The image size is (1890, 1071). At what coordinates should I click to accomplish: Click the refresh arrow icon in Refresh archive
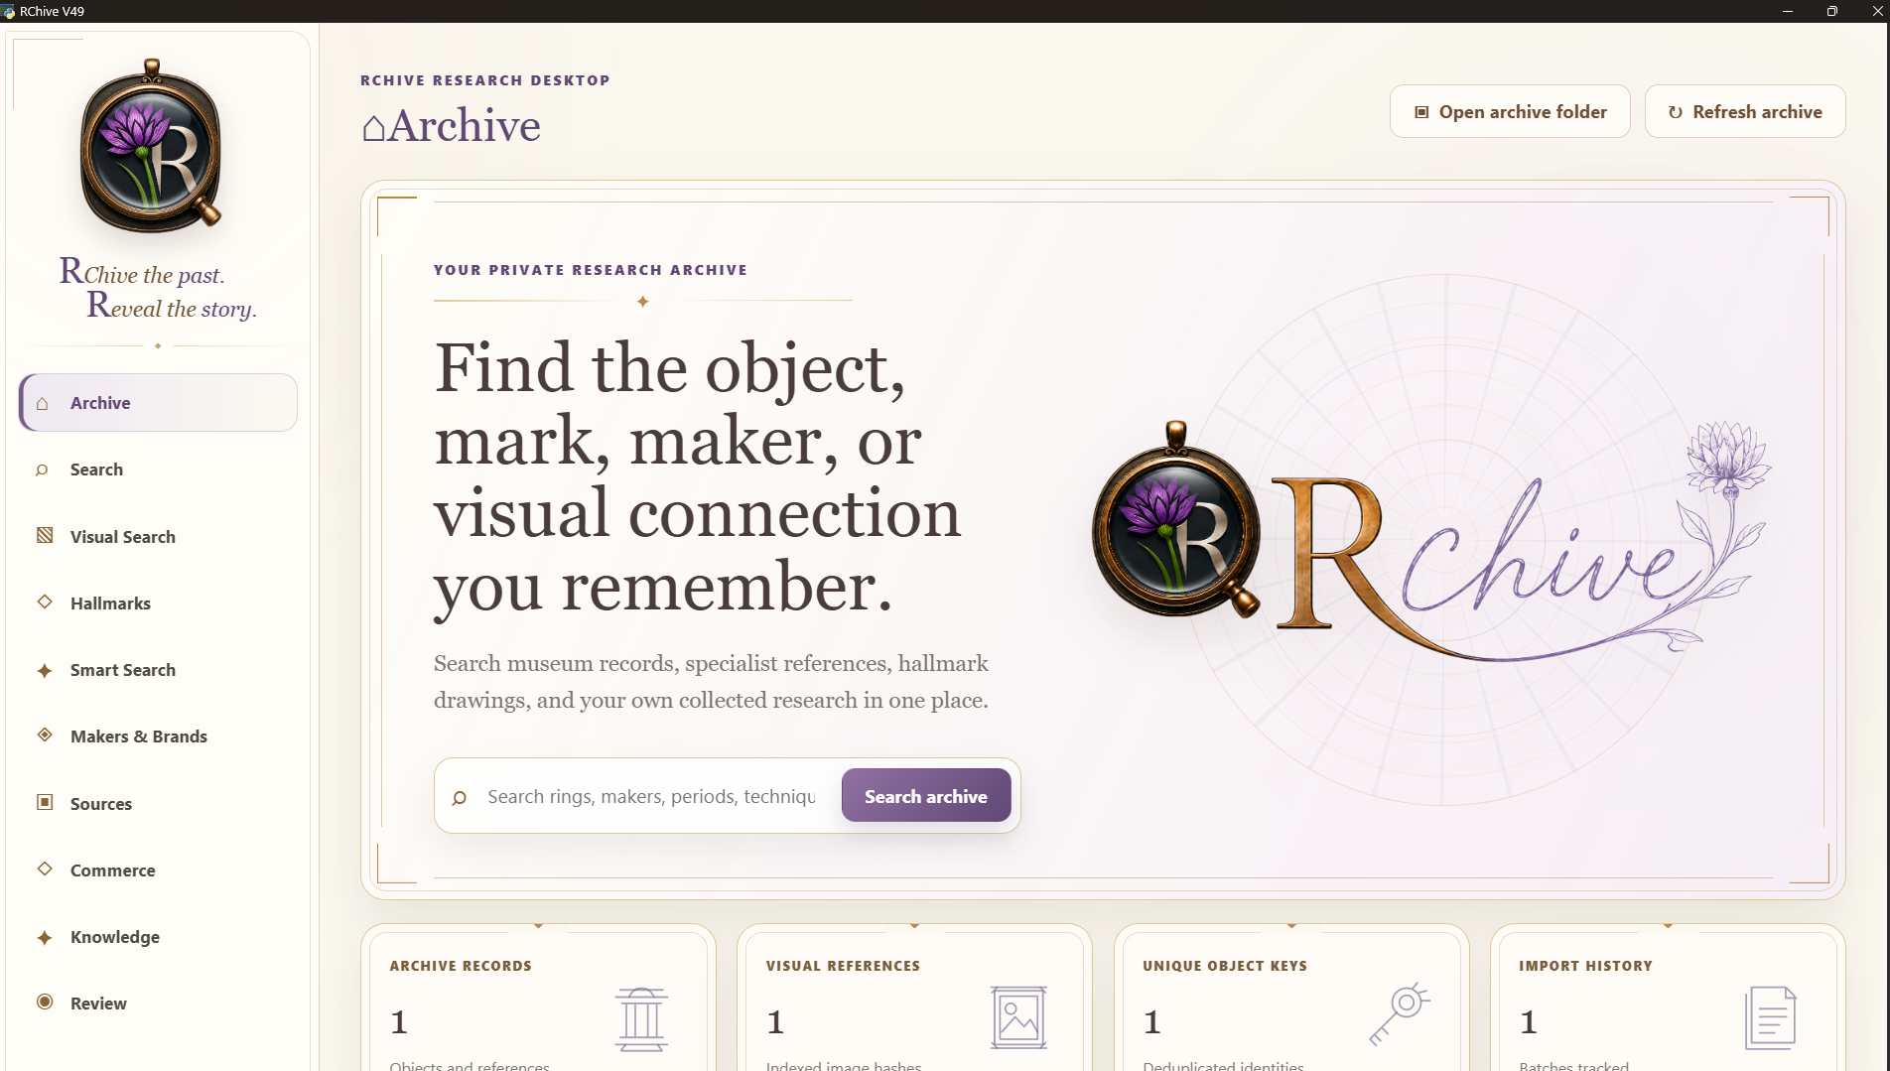[1676, 112]
